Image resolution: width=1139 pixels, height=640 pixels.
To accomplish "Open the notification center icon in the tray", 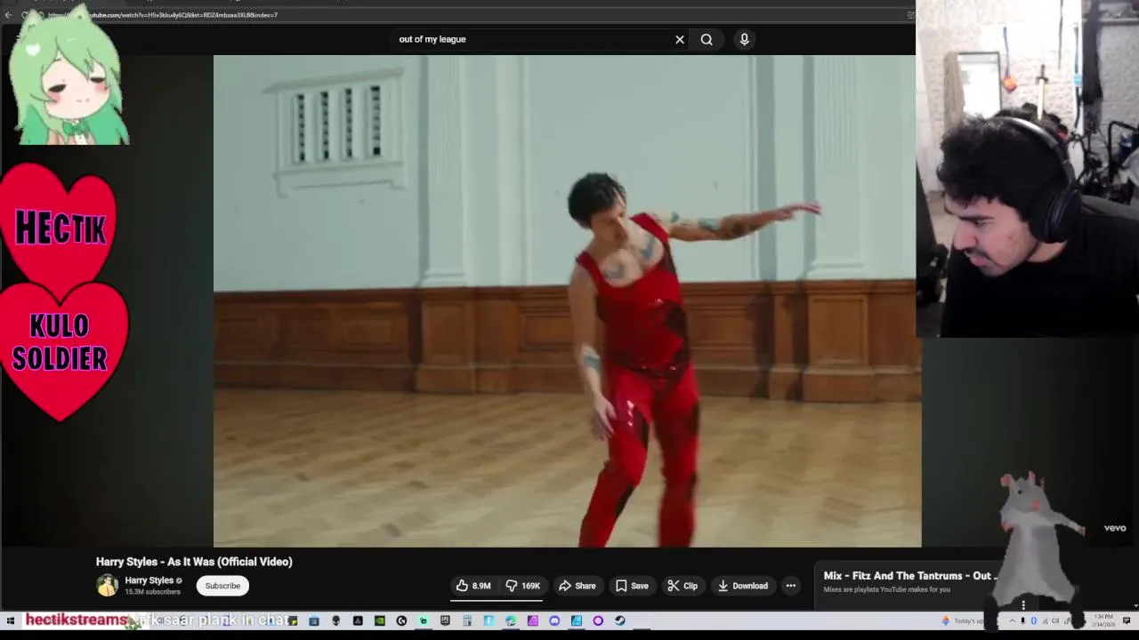I will tap(1127, 620).
